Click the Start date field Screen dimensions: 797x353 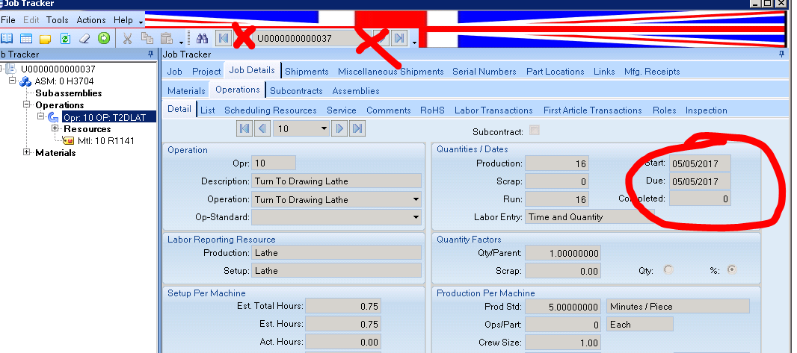[x=700, y=163]
